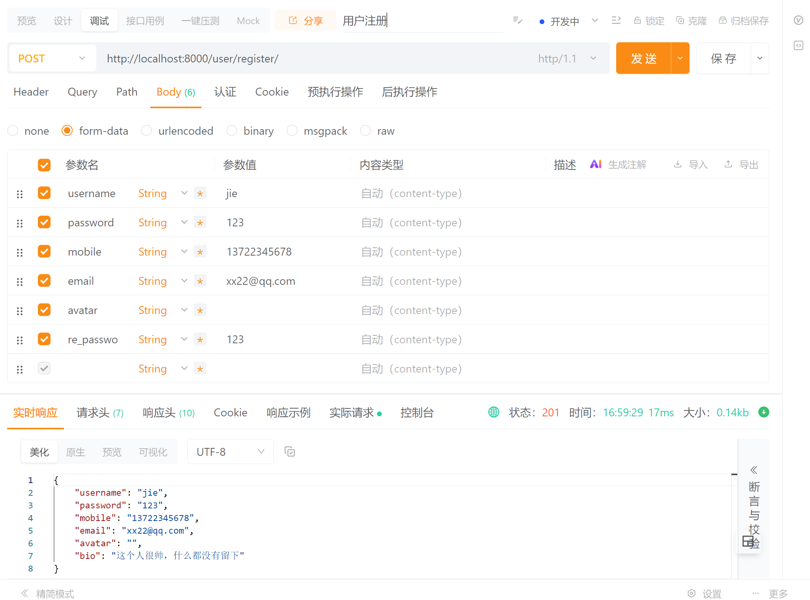Click the 发送 send button
Viewport: 810px width, 600px height.
[x=643, y=58]
